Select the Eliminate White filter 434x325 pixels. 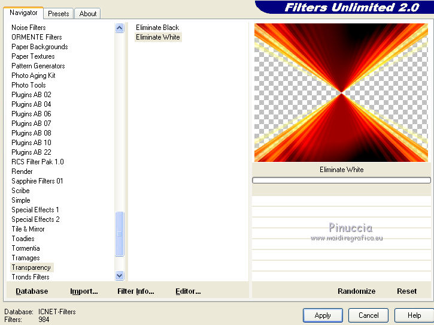click(158, 37)
